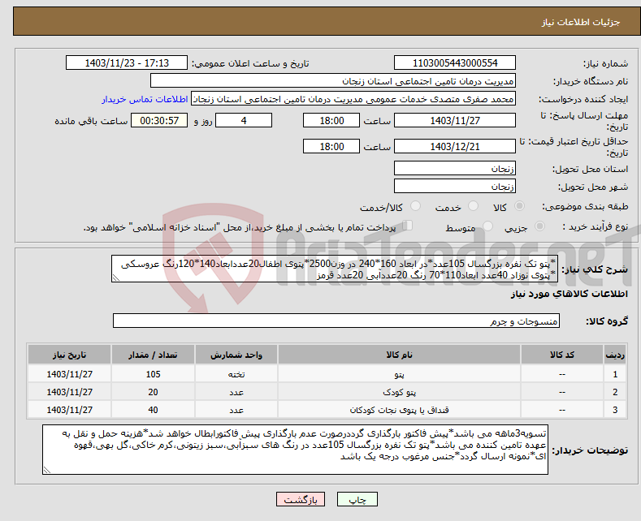This screenshot has width=641, height=521.
Task: Click the price validity date 1403/12/21 field
Action: point(454,147)
